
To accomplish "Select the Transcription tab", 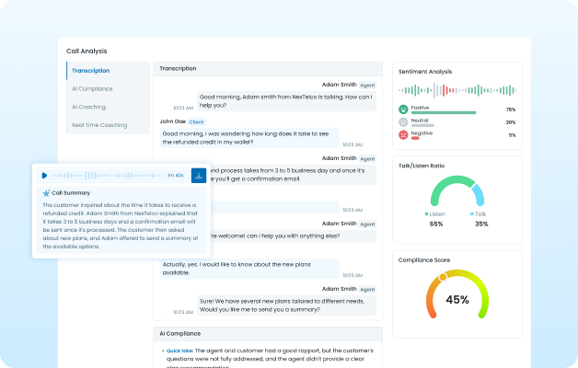I will pyautogui.click(x=90, y=71).
